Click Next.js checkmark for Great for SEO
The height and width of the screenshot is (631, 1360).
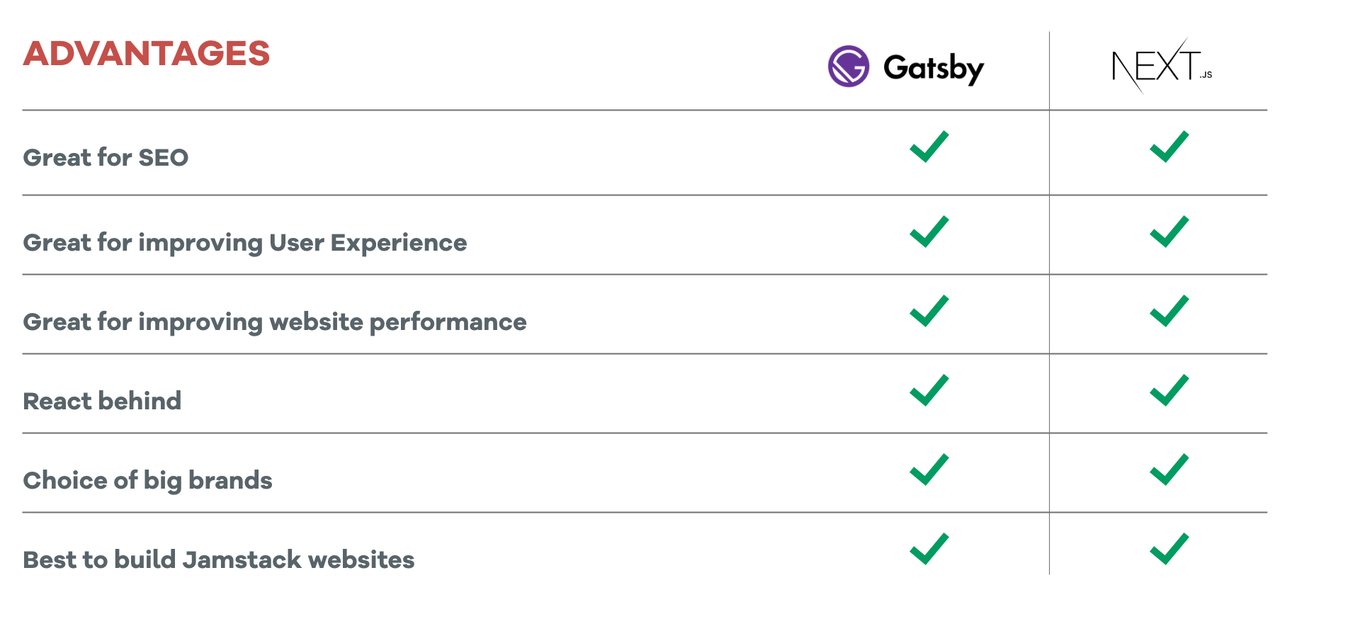pyautogui.click(x=1169, y=147)
